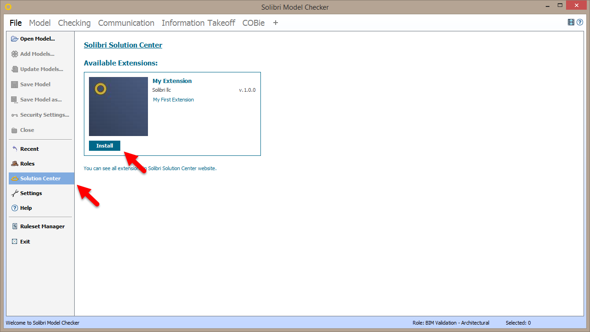Click the Close model icon
The height and width of the screenshot is (332, 590).
click(14, 130)
